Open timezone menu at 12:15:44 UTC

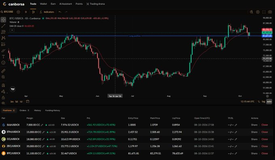(x=247, y=102)
